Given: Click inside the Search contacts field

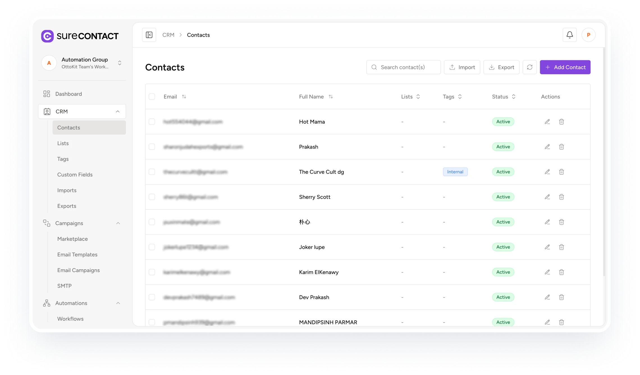Looking at the screenshot, I should [403, 67].
